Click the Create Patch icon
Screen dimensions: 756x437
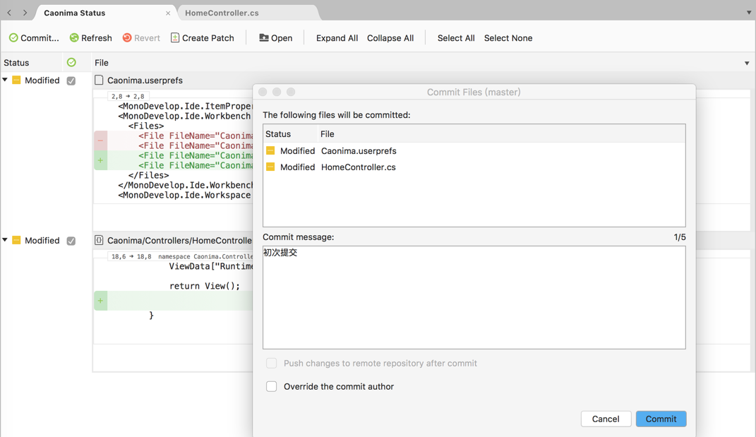click(175, 37)
